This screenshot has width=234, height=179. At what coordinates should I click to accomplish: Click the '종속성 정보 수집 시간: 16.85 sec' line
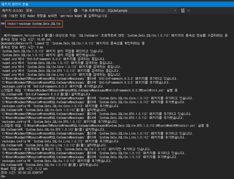pos(26,39)
